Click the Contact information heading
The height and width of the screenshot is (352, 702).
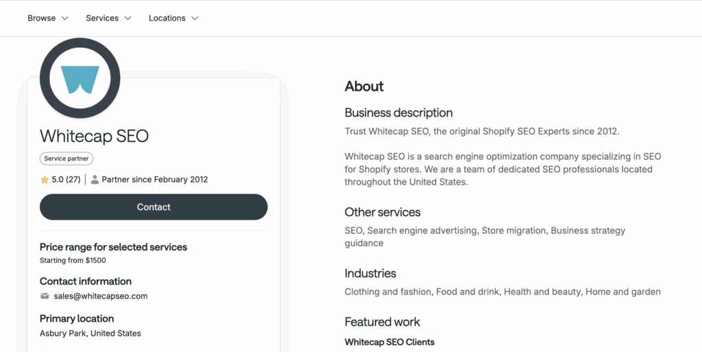click(86, 281)
